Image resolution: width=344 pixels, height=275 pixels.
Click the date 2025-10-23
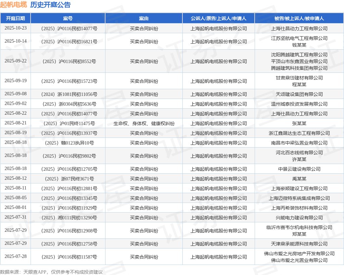point(15,28)
